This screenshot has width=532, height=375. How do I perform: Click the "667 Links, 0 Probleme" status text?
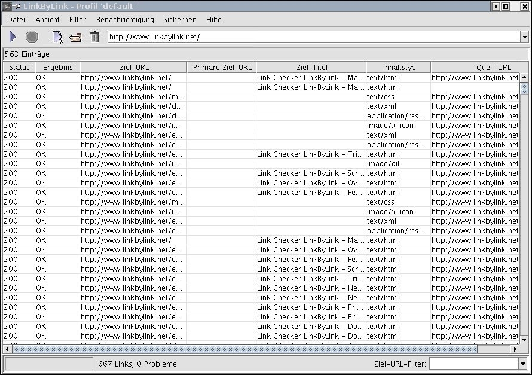pos(137,364)
